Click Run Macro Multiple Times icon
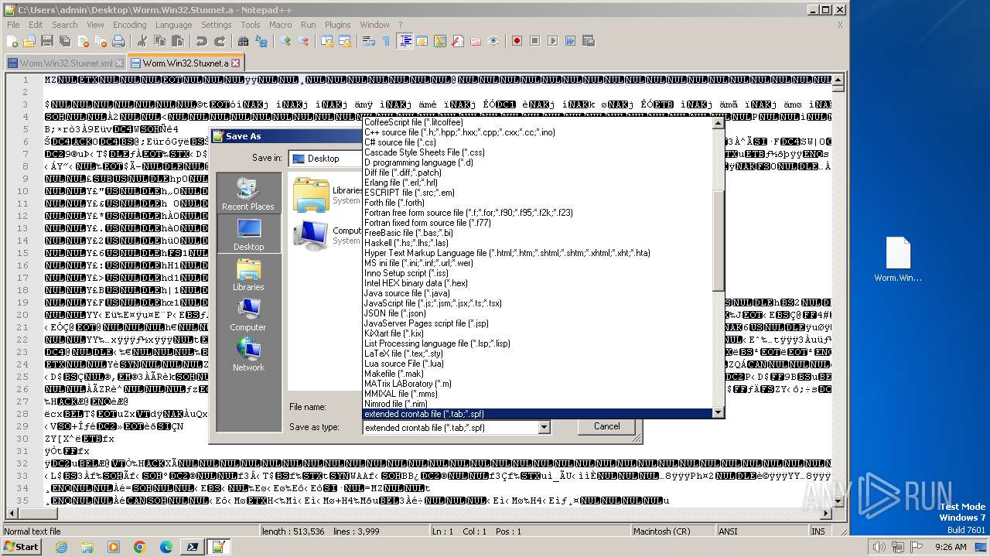The width and height of the screenshot is (990, 557). (x=571, y=41)
